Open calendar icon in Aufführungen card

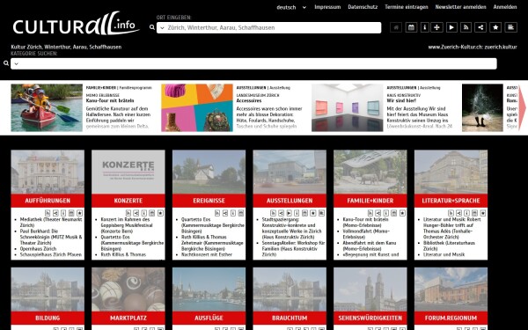point(71,213)
